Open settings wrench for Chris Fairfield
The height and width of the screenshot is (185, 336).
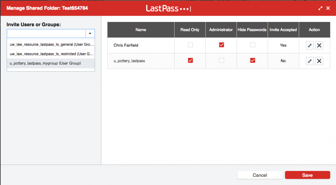click(310, 45)
